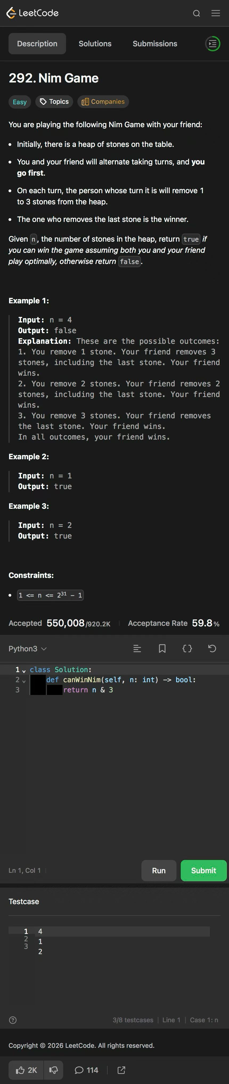This screenshot has width=229, height=1084.
Task: Toggle the thumbs-down dislike button
Action: 54,1070
